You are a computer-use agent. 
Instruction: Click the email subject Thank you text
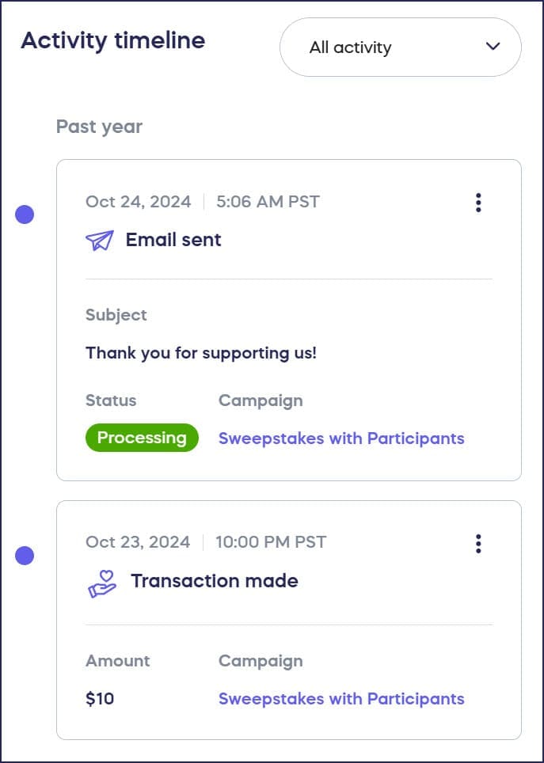click(x=201, y=353)
